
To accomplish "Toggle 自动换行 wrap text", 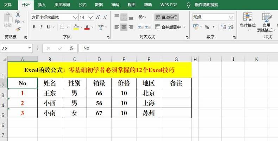I will (x=167, y=17).
